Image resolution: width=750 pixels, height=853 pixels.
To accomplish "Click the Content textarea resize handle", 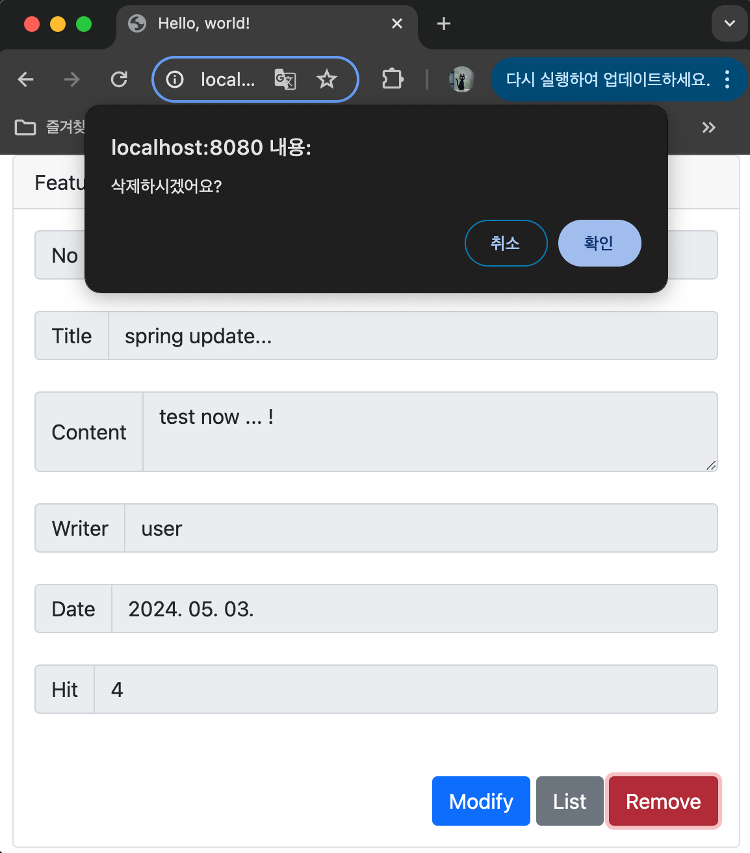I will (x=711, y=465).
